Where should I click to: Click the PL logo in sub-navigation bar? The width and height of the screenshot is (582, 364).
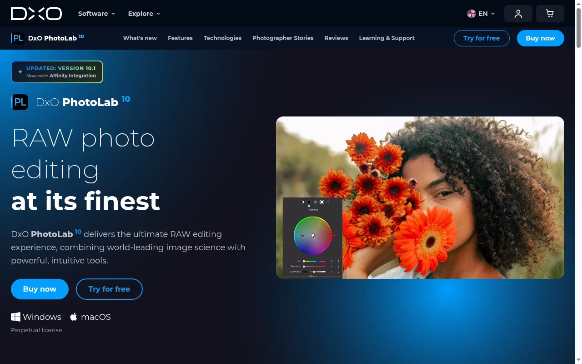point(18,38)
